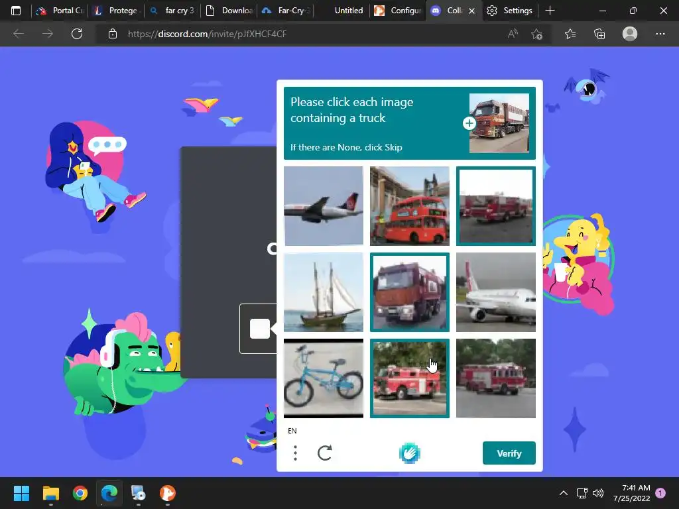Open the Favorites list
The image size is (679, 509).
point(570,34)
